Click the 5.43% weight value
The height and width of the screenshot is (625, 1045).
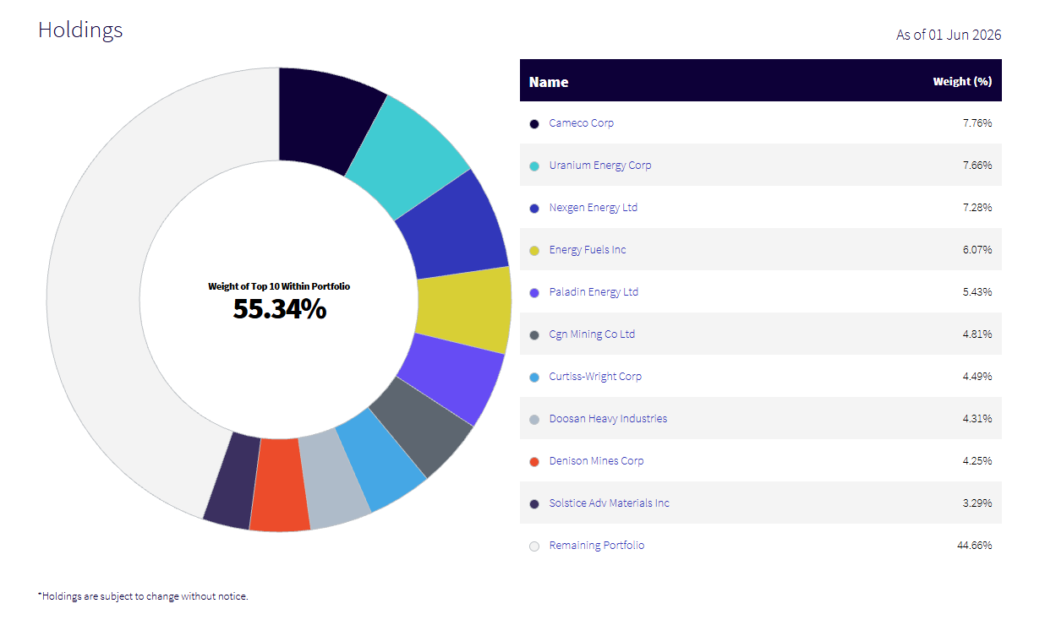point(977,292)
